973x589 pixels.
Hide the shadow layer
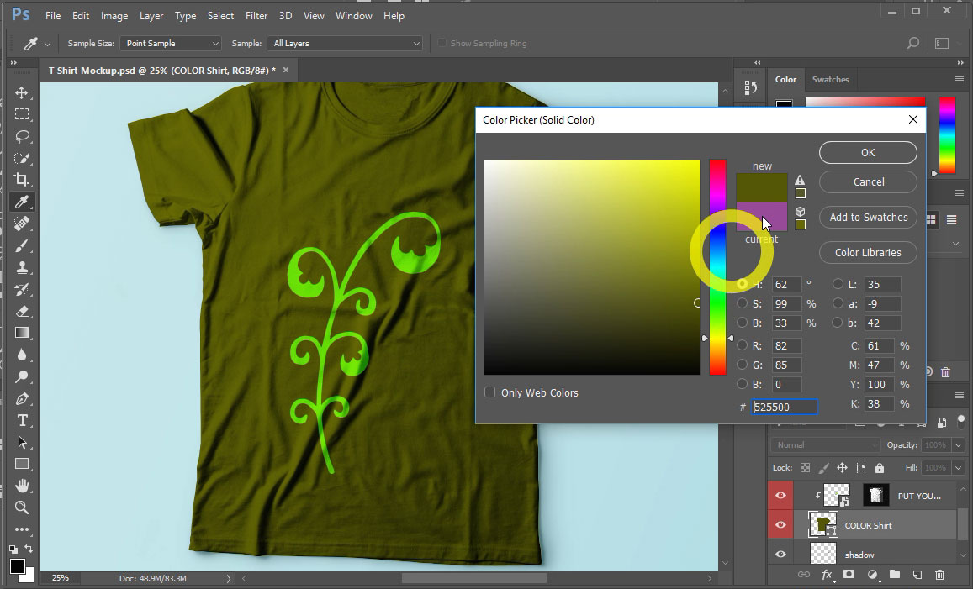[x=780, y=555]
